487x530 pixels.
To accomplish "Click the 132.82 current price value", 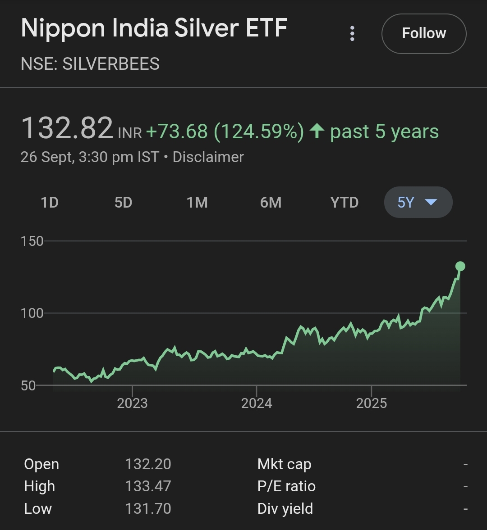I will 67,128.
